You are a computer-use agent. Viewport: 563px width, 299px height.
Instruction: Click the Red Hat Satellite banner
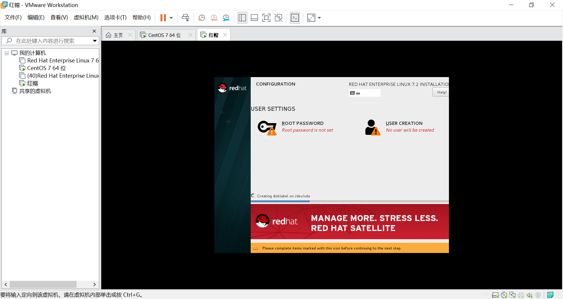pos(350,222)
